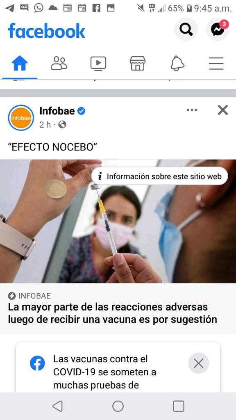Open Messenger with 3 unread badge
Image resolution: width=236 pixels, height=420 pixels.
217,30
